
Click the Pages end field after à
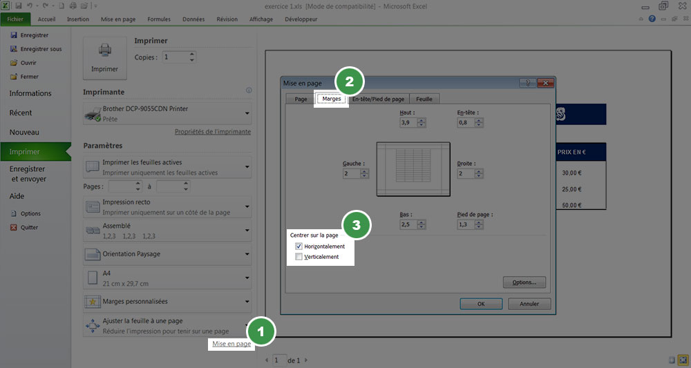coord(170,186)
